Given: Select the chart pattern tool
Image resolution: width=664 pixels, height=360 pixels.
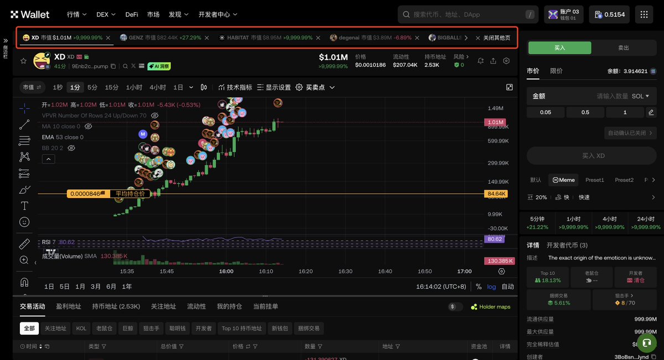Looking at the screenshot, I should coord(24,157).
